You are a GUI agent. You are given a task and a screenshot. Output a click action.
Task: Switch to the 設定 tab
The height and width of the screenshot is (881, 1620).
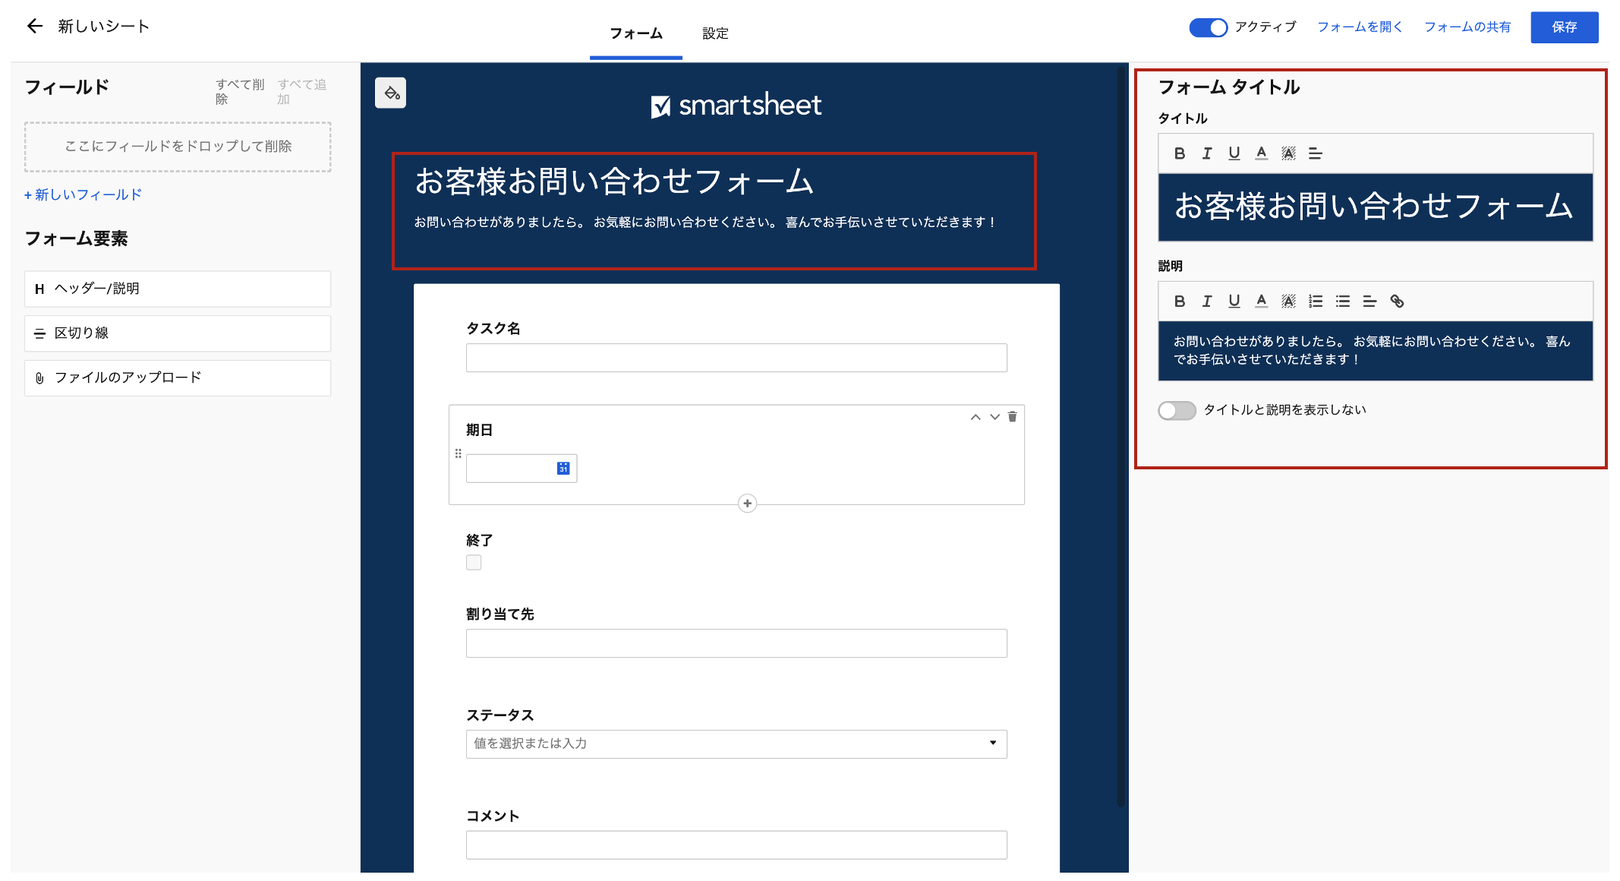[x=715, y=33]
